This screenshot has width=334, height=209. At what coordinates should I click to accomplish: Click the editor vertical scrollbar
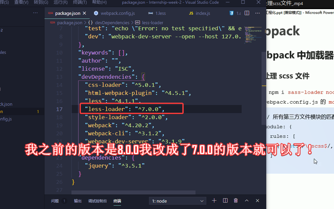[264, 88]
